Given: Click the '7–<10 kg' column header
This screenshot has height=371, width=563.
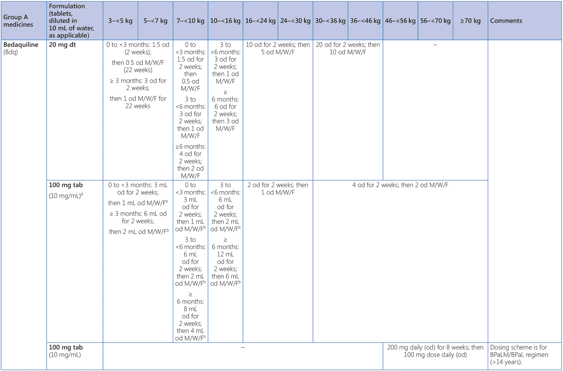Looking at the screenshot, I should tap(190, 21).
